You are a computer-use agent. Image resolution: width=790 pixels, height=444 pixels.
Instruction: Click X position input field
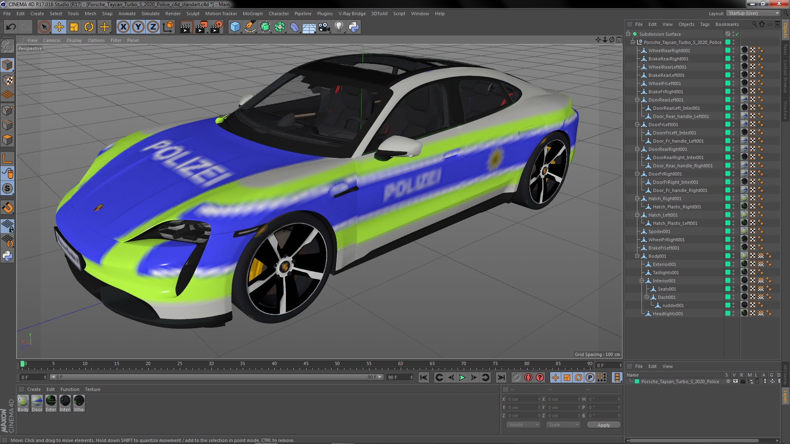[x=523, y=399]
